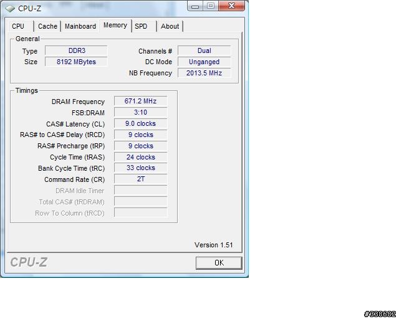Click the DDR3 type value
The image size is (399, 319).
point(76,50)
